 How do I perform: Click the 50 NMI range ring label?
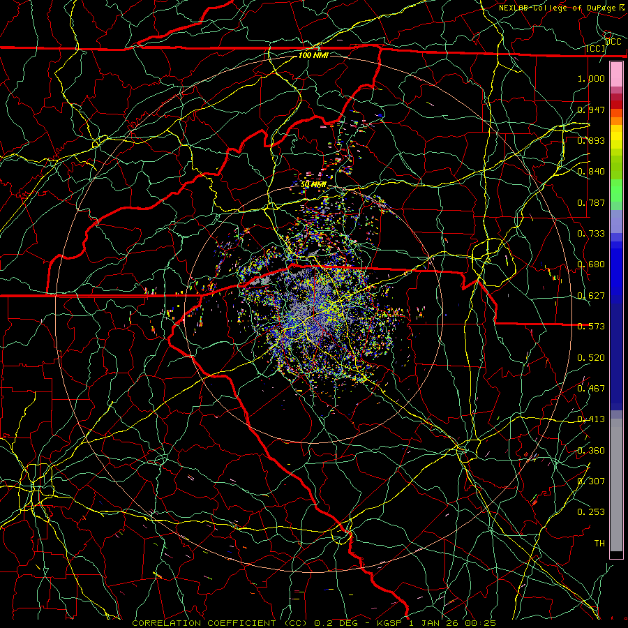tap(313, 185)
